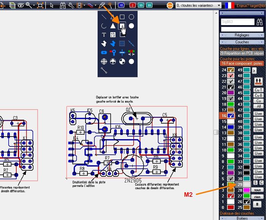This screenshot has height=220, width=266.
Task: Expand the Réglages panel section
Action: coord(242,35)
